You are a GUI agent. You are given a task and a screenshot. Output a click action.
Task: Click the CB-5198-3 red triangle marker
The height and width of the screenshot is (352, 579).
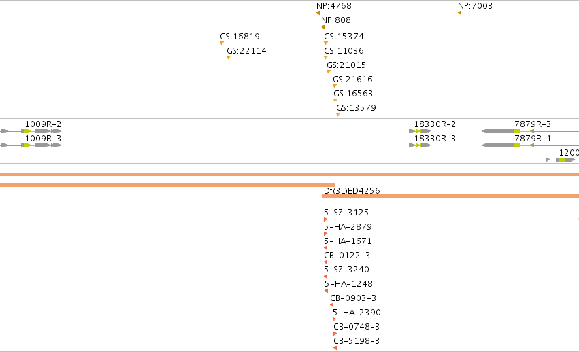335,348
